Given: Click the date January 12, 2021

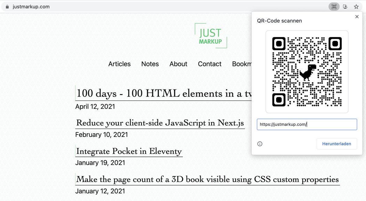Looking at the screenshot, I should click(x=100, y=191).
